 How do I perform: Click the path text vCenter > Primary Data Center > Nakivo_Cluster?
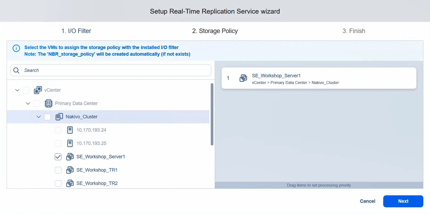pyautogui.click(x=295, y=83)
